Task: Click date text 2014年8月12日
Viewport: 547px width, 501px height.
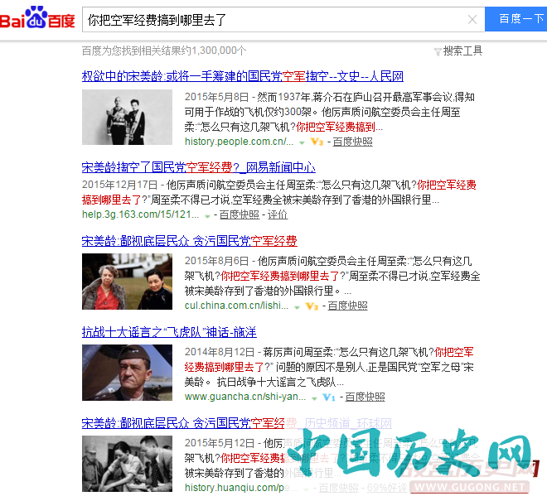Action: (x=220, y=352)
